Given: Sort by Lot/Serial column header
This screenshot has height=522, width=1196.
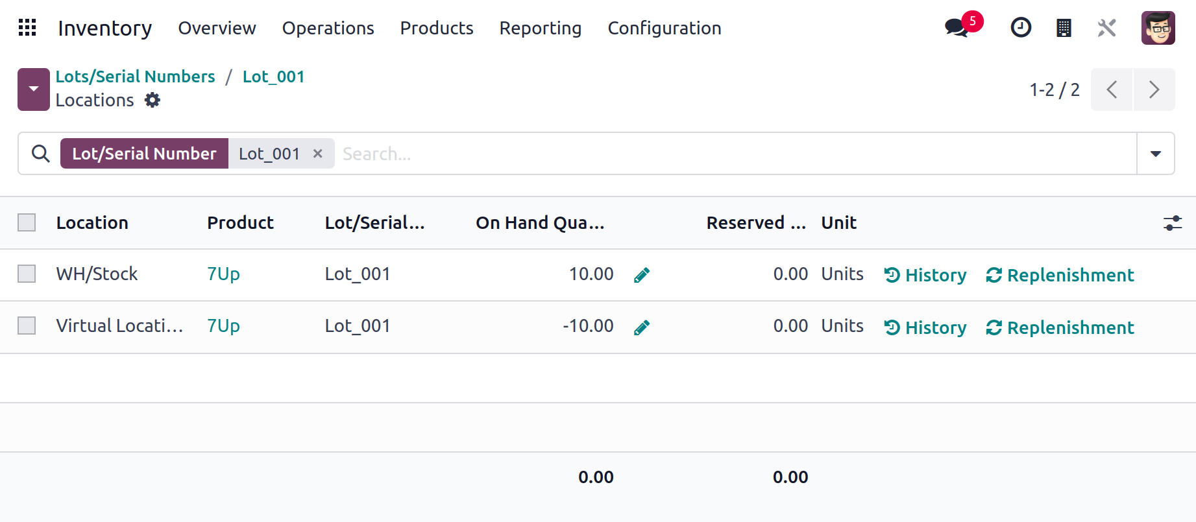Looking at the screenshot, I should 374,222.
